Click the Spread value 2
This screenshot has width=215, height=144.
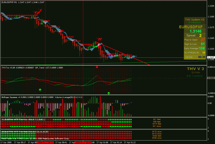(x=200, y=35)
